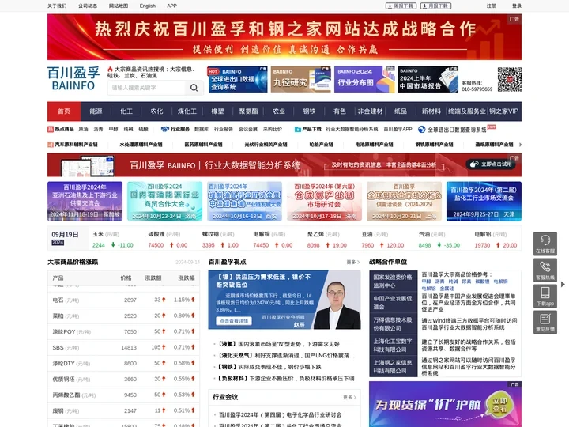This screenshot has width=569, height=427.
Task: Click the monthly report download button
Action: (x=435, y=6)
